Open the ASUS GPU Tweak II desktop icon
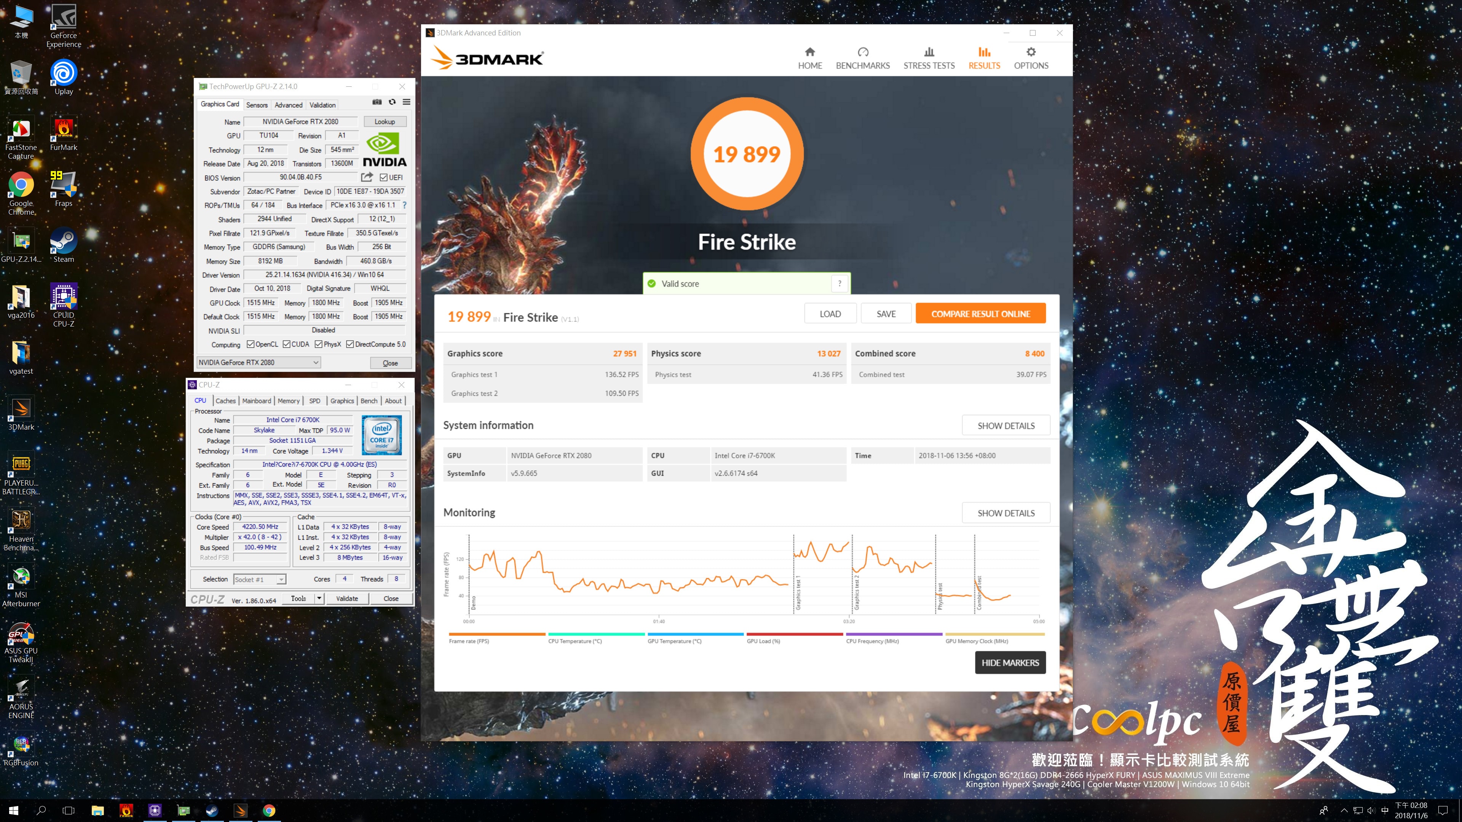1462x822 pixels. pos(21,642)
